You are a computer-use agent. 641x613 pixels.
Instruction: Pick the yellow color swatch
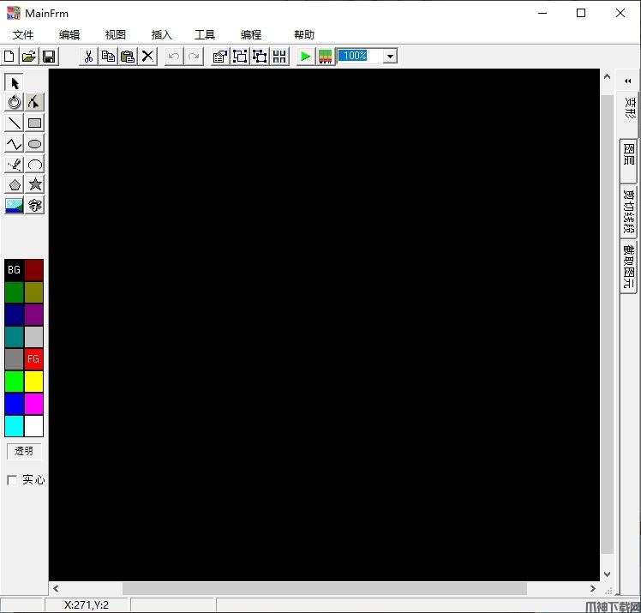tap(33, 382)
